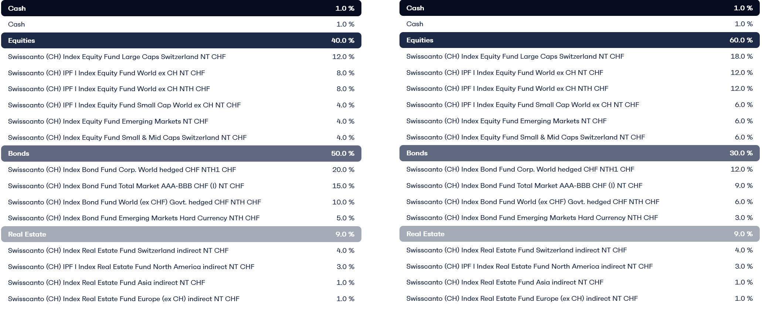Click the 15.0 % Total Market bond allocation value
The image size is (762, 310).
point(343,186)
